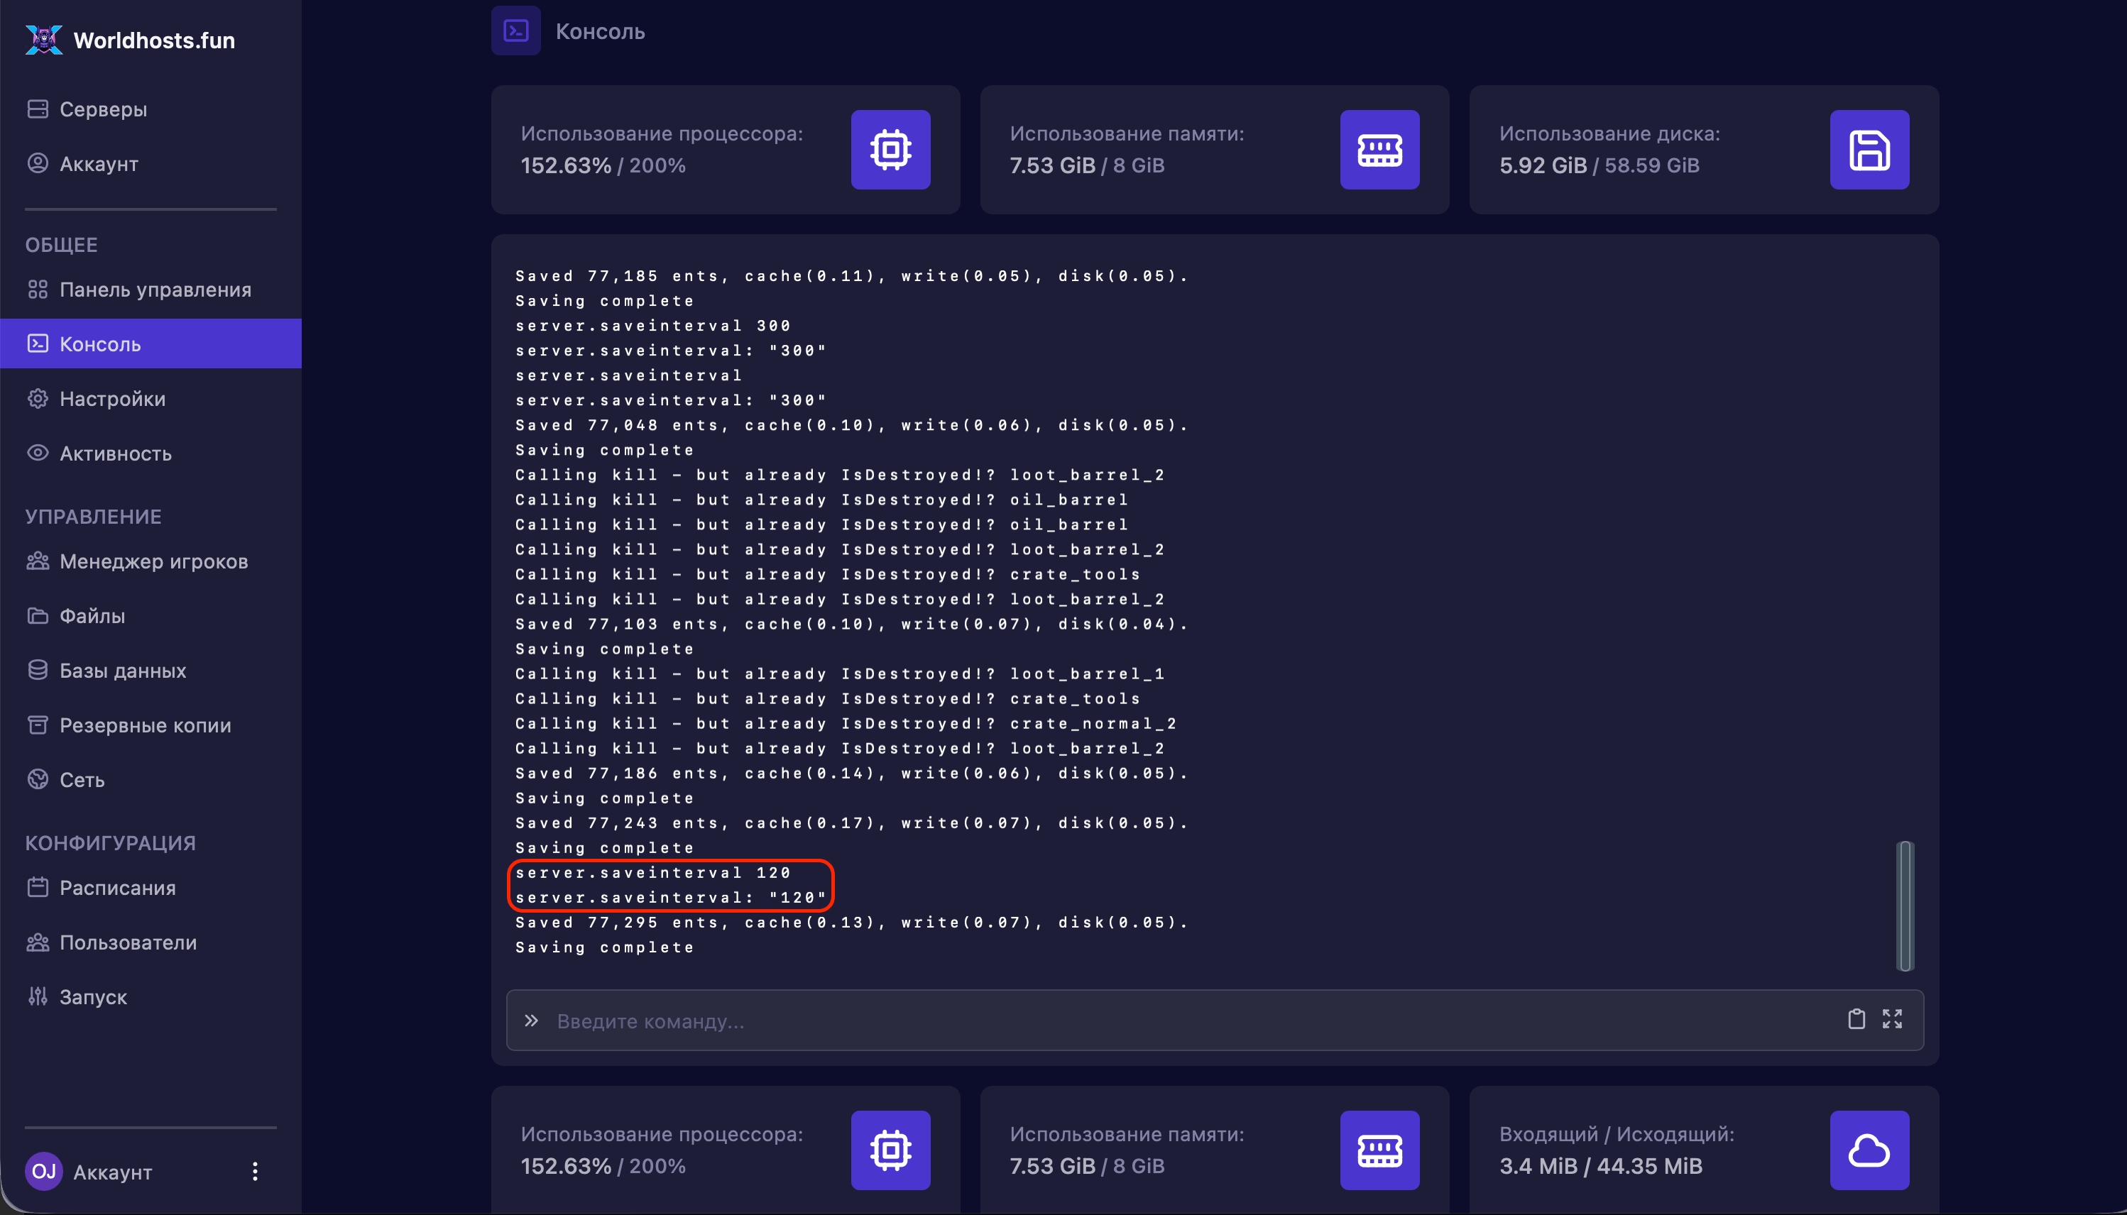Click the console output scrollbar
Image resolution: width=2127 pixels, height=1215 pixels.
pyautogui.click(x=1905, y=906)
